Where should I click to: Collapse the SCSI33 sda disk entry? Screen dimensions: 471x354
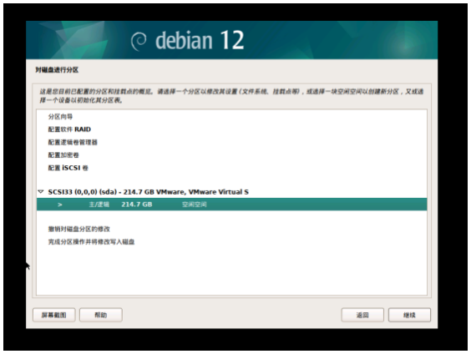[x=41, y=191]
